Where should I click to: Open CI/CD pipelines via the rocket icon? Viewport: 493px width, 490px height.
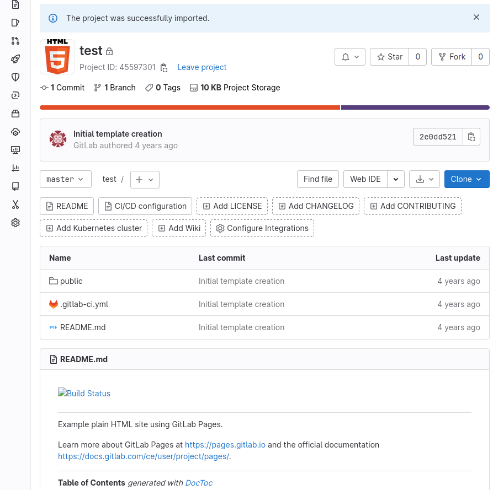tap(15, 58)
